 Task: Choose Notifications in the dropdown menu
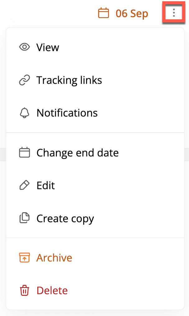pos(67,113)
